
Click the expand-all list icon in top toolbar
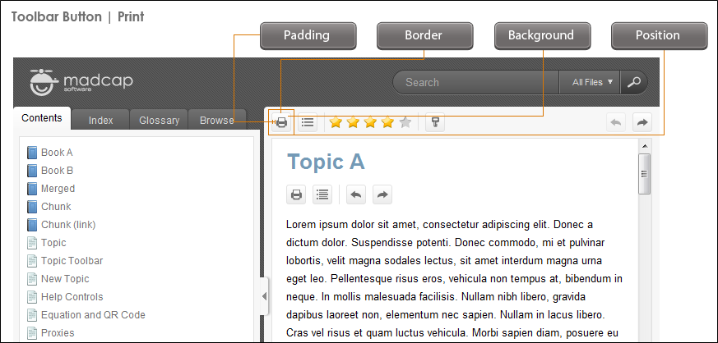[x=308, y=122]
